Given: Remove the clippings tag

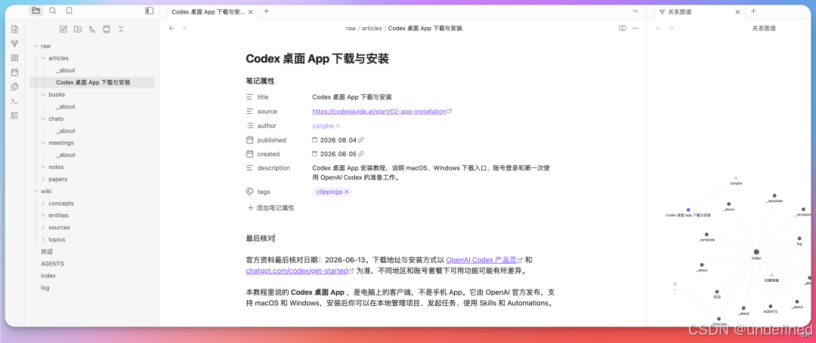Looking at the screenshot, I should (347, 192).
